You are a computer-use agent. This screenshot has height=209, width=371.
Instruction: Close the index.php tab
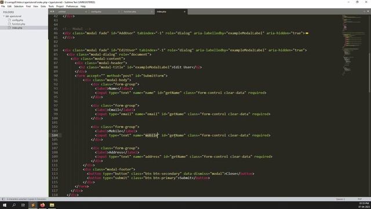click(x=184, y=12)
